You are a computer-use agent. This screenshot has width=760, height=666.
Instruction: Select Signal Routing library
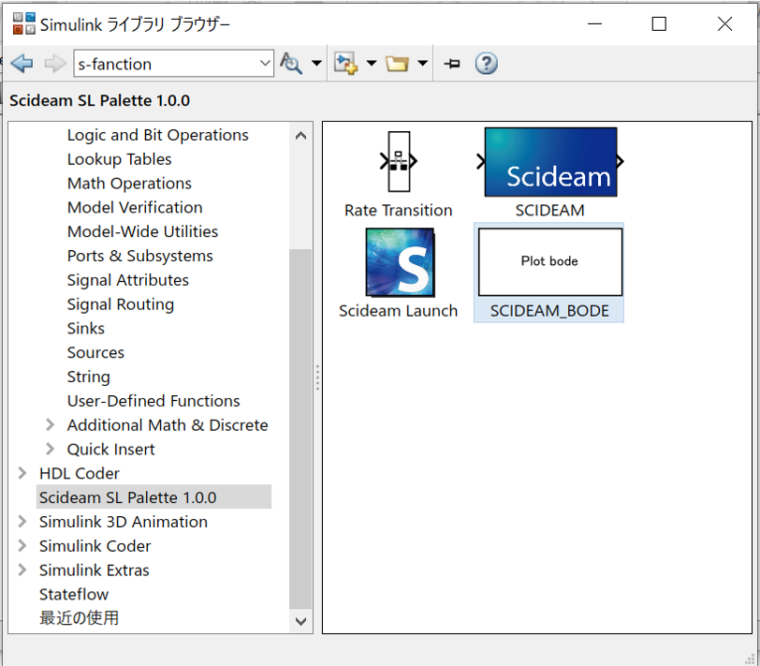121,304
